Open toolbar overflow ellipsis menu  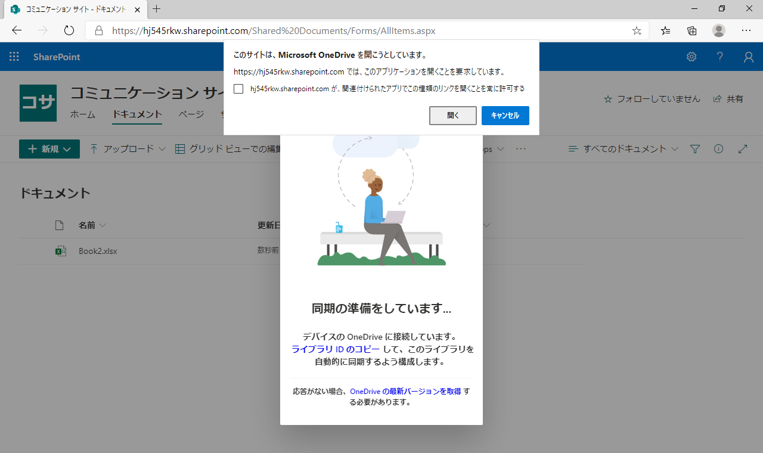521,149
